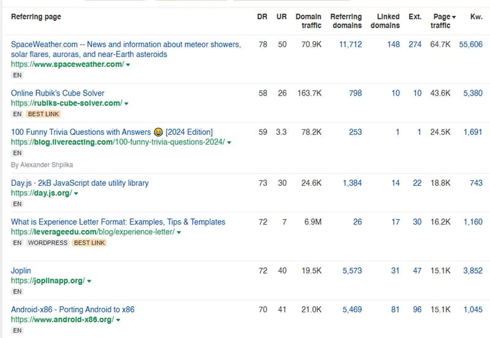Viewport: 490px width, 338px height.
Task: Click the DR column header
Action: pos(262,17)
